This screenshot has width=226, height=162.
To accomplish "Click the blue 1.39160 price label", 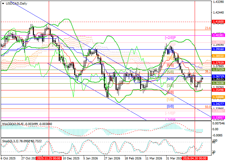I will (x=218, y=49).
